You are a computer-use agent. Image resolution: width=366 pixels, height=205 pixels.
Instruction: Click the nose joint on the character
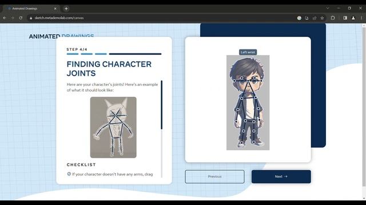click(248, 81)
